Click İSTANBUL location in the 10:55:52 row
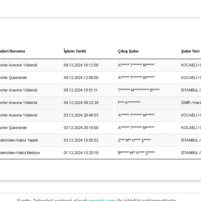Viewport: 201px width, 201px height. pos(191,140)
